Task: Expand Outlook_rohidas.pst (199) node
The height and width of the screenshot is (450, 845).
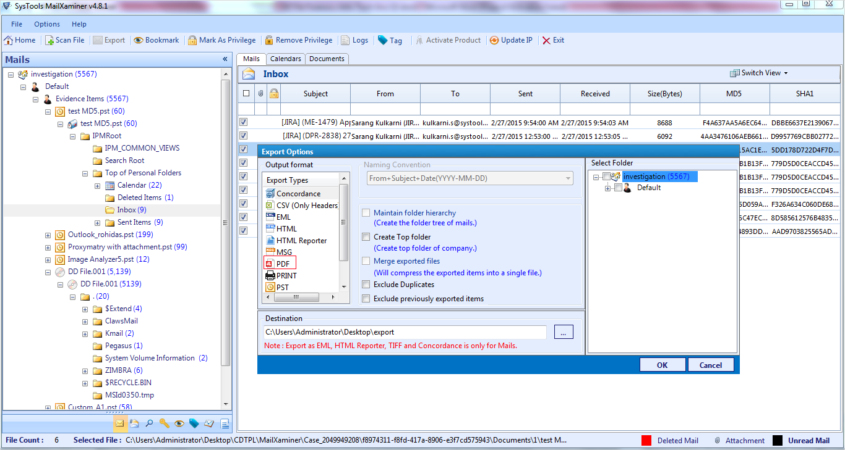Action: point(48,235)
